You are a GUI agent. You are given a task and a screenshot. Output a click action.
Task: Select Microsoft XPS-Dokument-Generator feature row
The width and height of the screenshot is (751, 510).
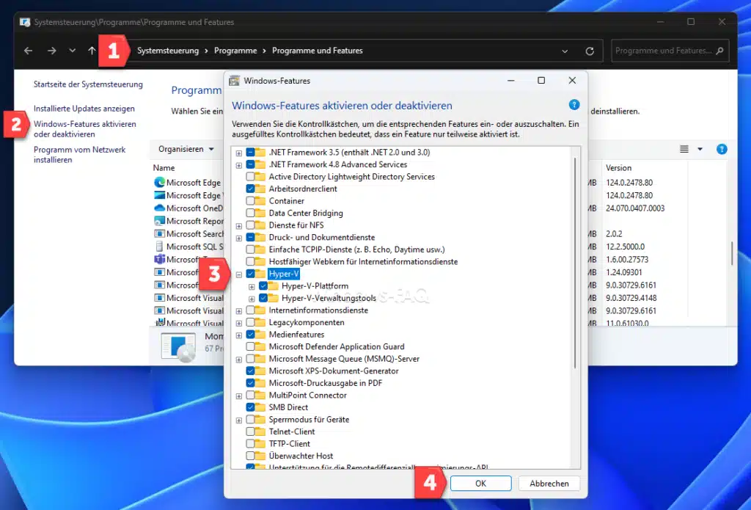[334, 371]
